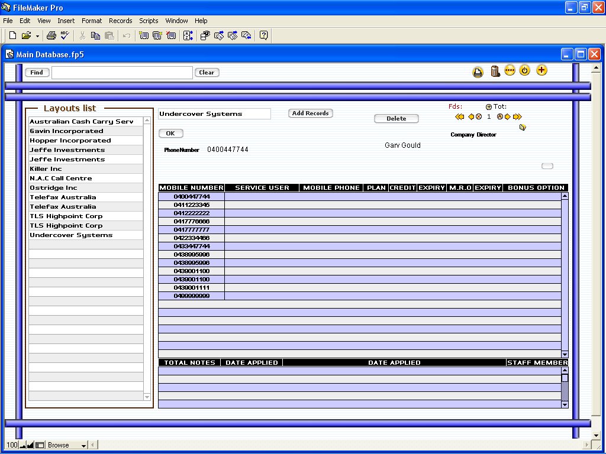Open the Insert menu
Screen dimensions: 606x454
[66, 21]
